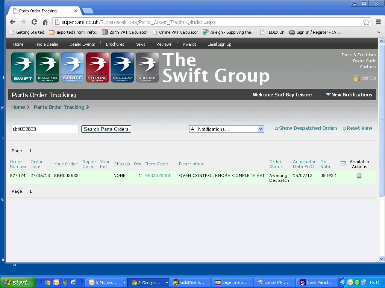Open the Reviews menu item
385x288 pixels.
pos(164,44)
